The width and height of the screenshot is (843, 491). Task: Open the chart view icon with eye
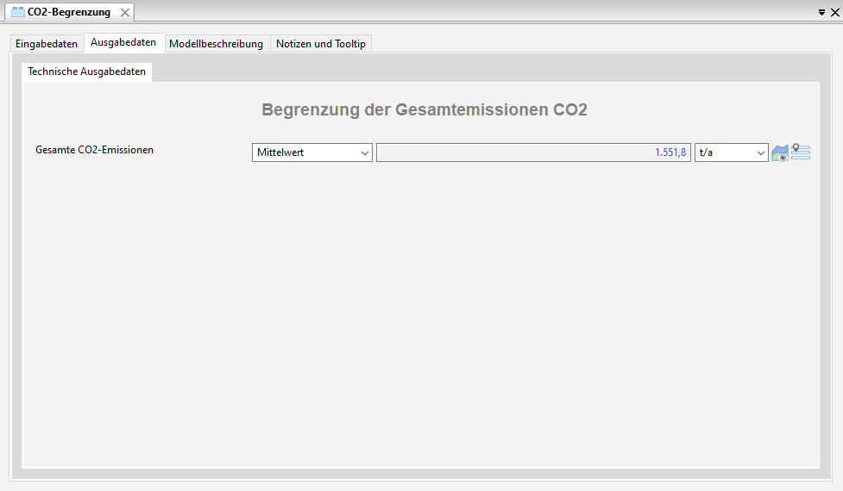[779, 153]
